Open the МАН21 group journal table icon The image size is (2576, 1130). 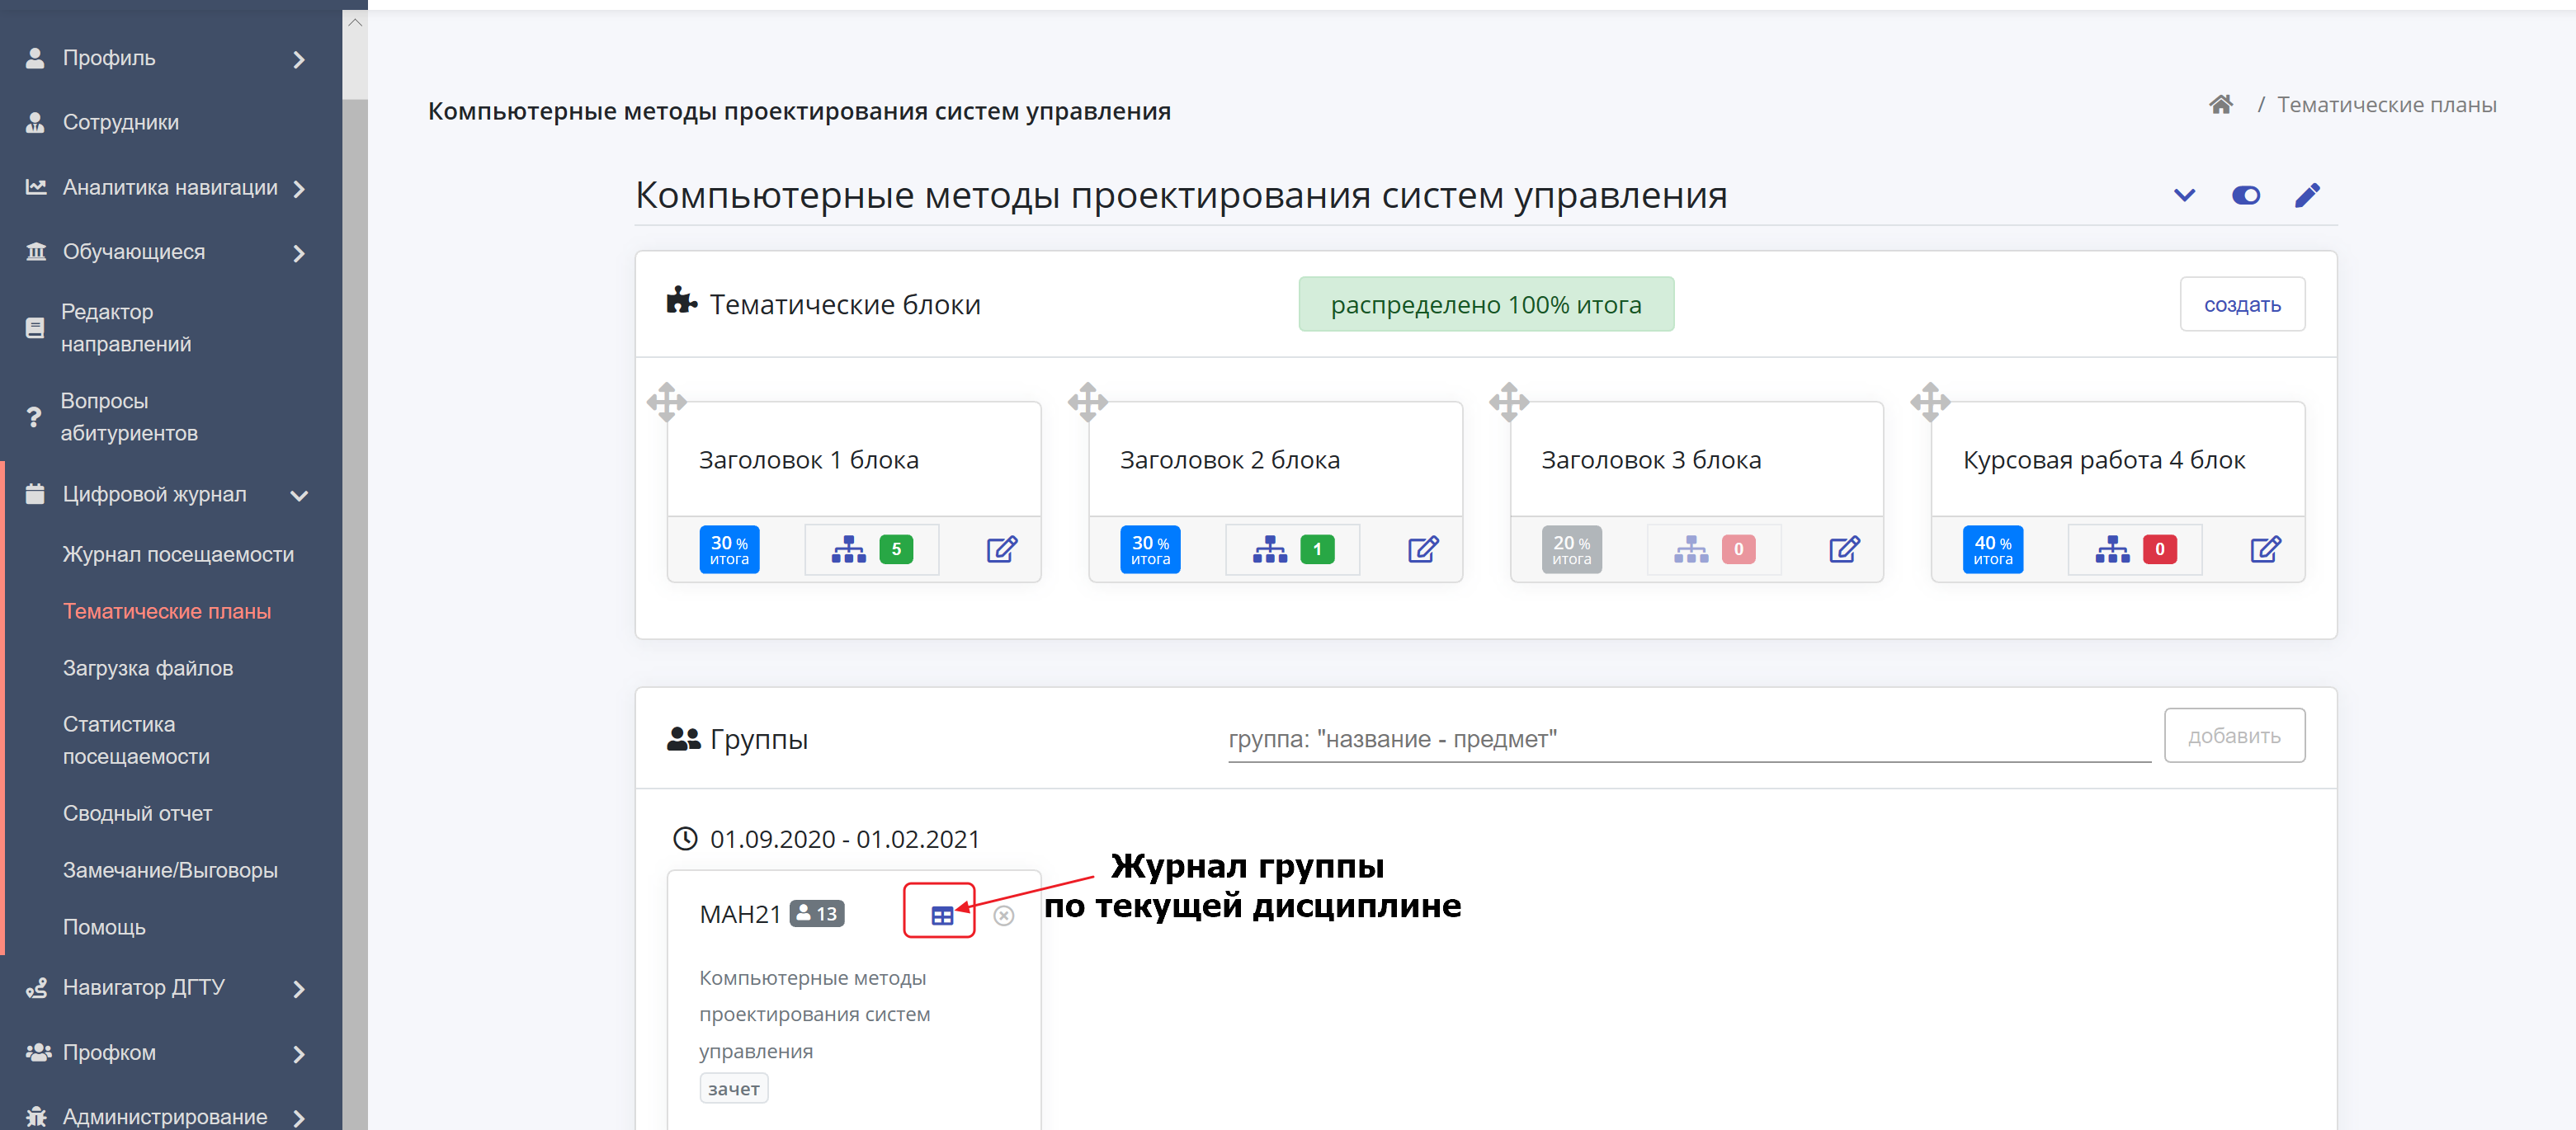click(x=941, y=915)
